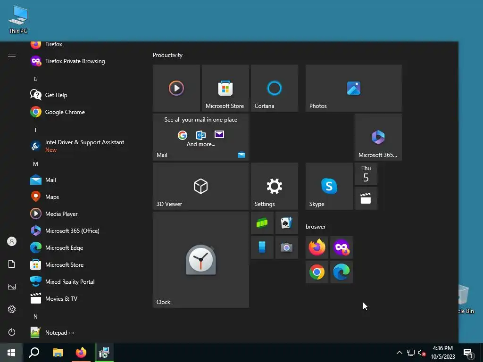483x362 pixels.
Task: Open the network status tray icon
Action: pyautogui.click(x=411, y=353)
